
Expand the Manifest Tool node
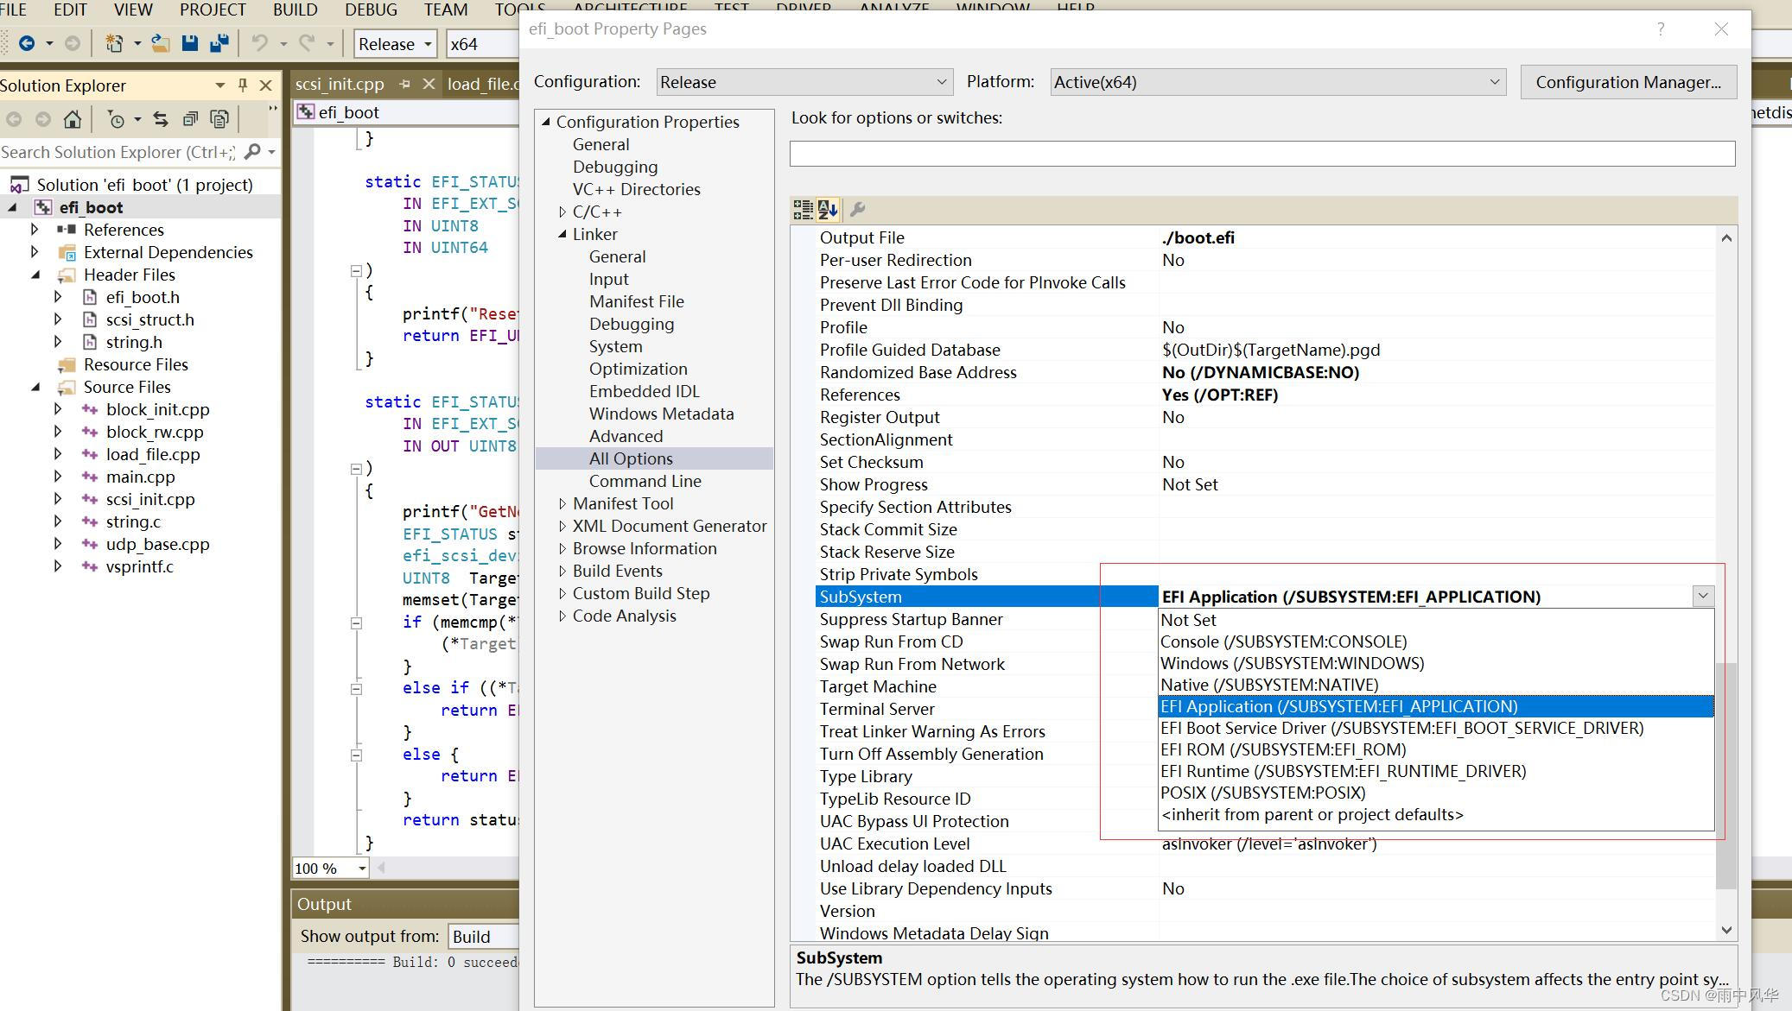(562, 503)
